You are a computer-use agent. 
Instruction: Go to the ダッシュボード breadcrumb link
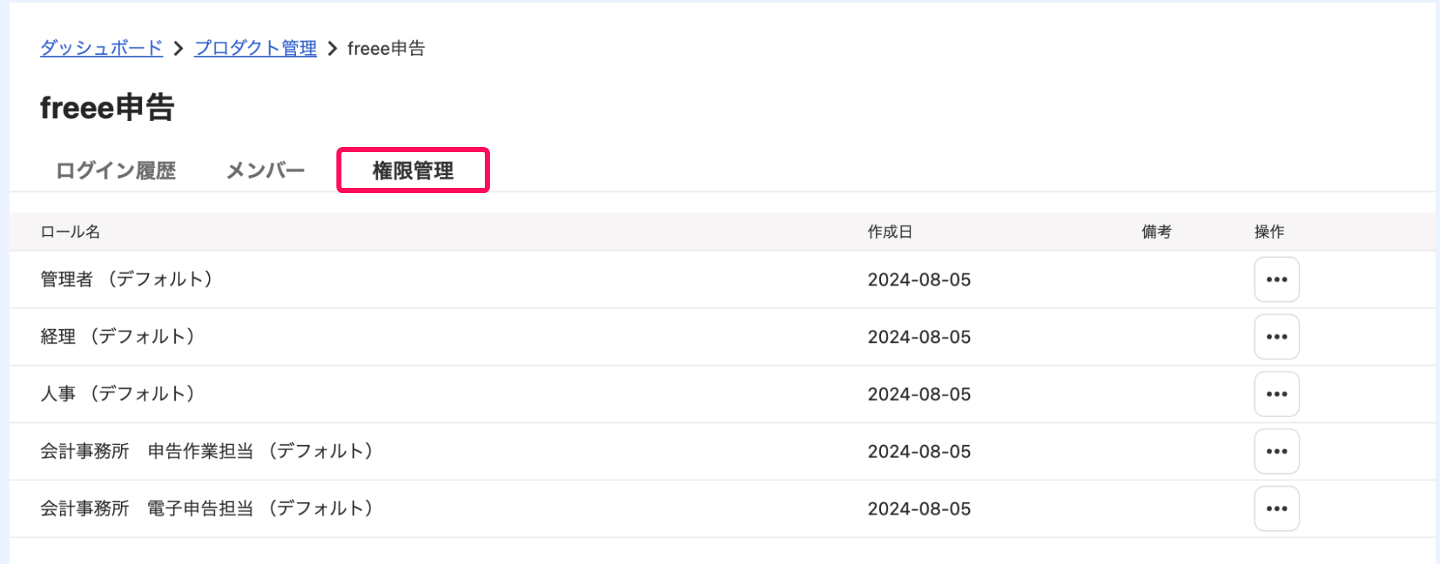click(102, 48)
